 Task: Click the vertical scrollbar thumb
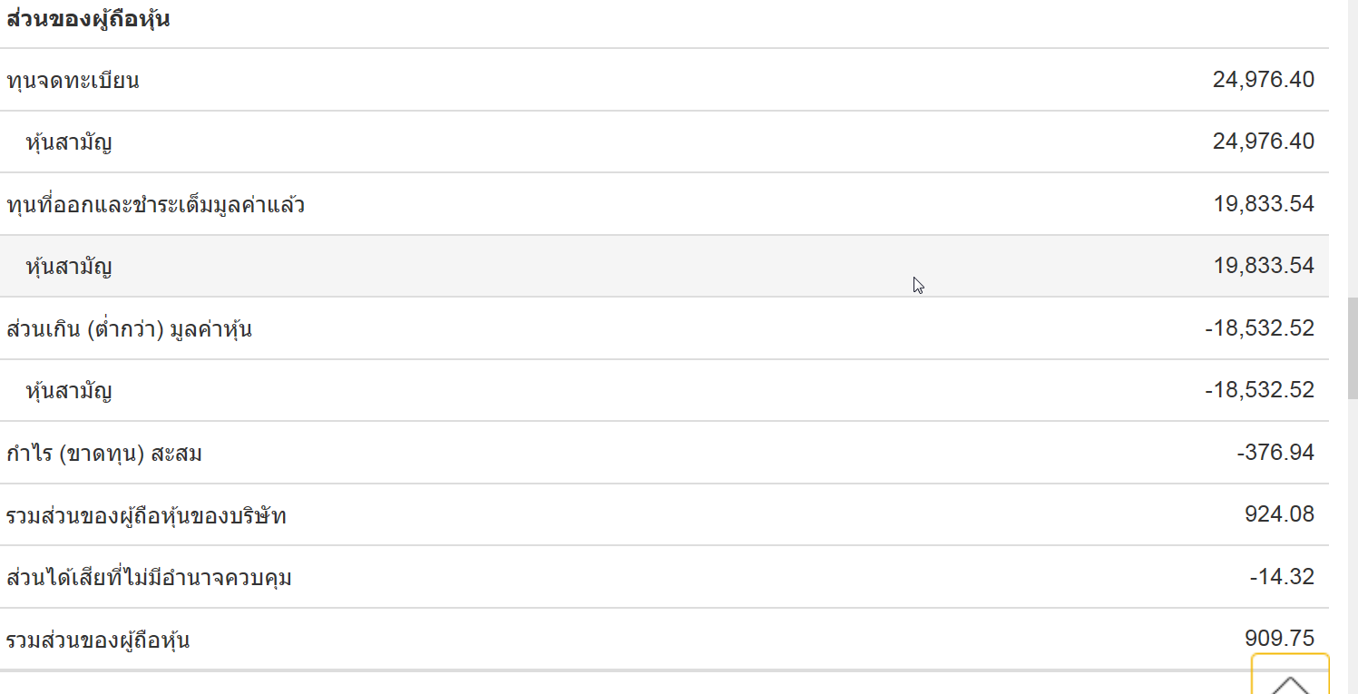(x=1352, y=347)
